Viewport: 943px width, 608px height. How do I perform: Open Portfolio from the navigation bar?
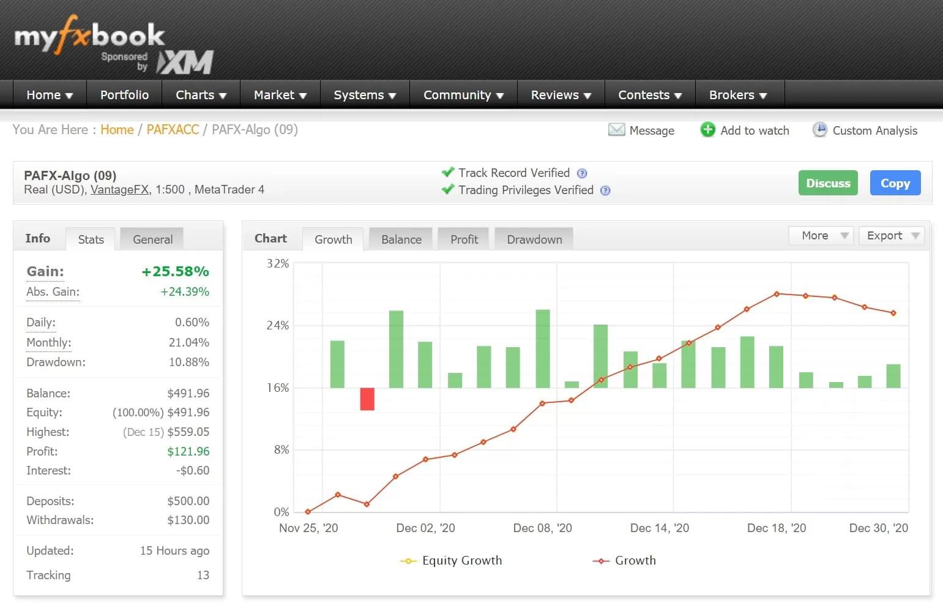124,95
